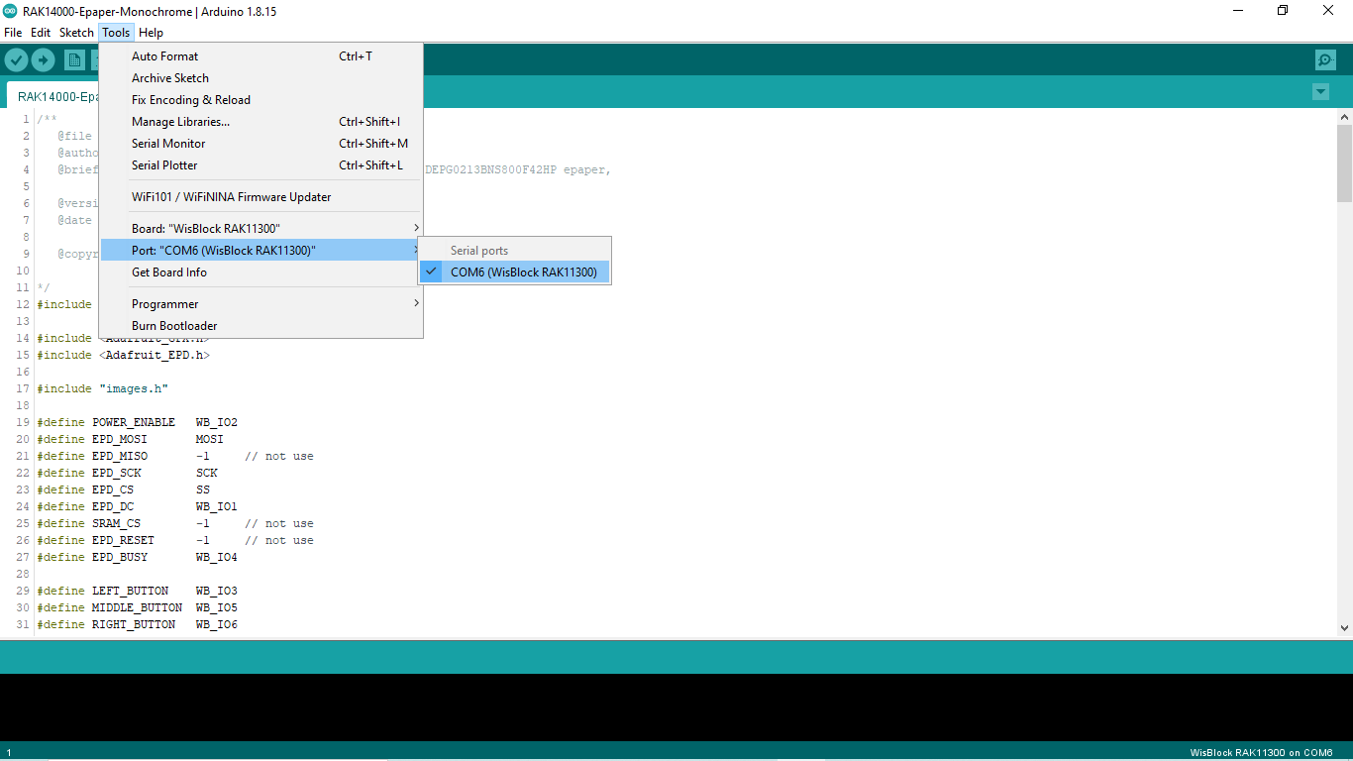Choose Burn Bootloader
The image size is (1353, 761).
[x=261, y=326]
